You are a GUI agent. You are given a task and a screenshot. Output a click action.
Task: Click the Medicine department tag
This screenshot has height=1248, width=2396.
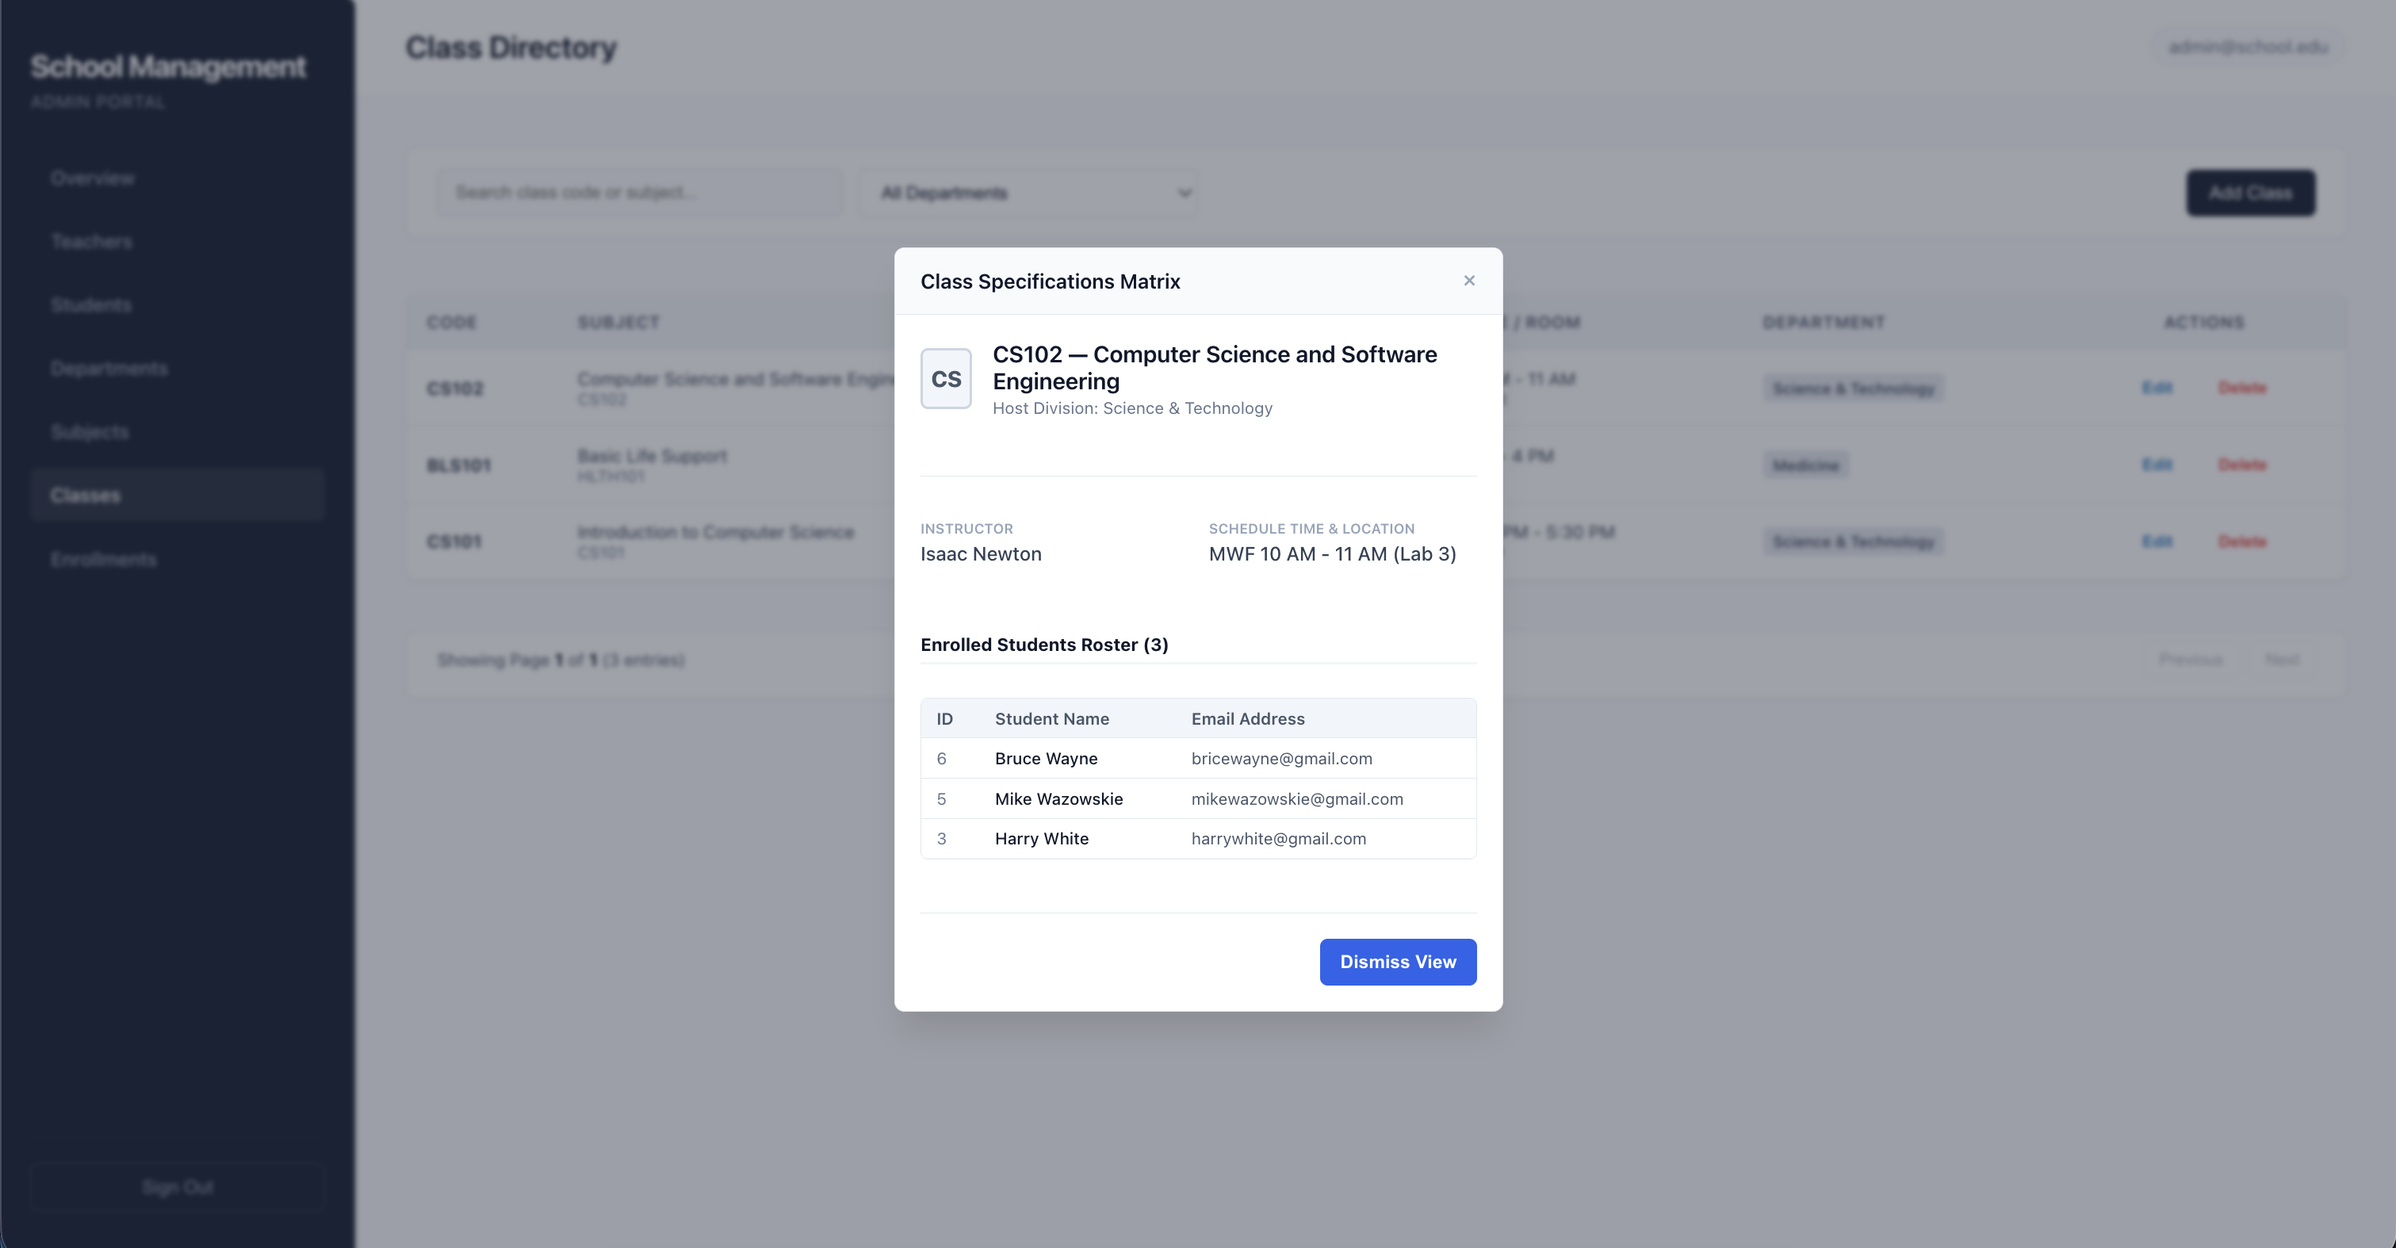(x=1805, y=465)
